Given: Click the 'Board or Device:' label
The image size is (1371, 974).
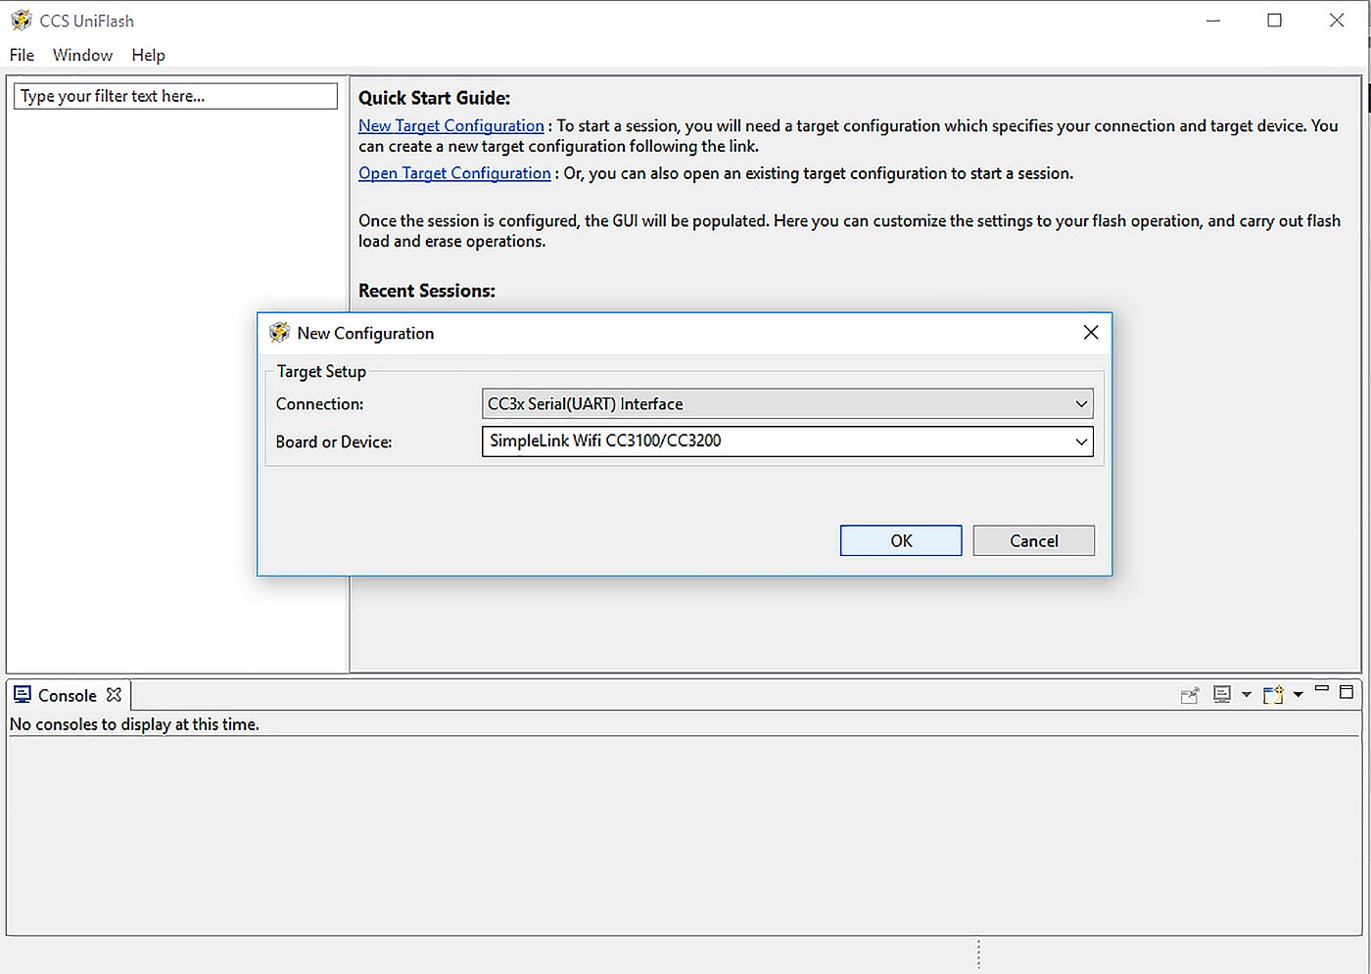Looking at the screenshot, I should click(334, 441).
